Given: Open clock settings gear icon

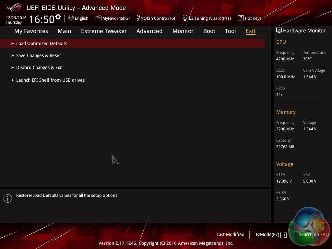Looking at the screenshot, I should point(58,17).
